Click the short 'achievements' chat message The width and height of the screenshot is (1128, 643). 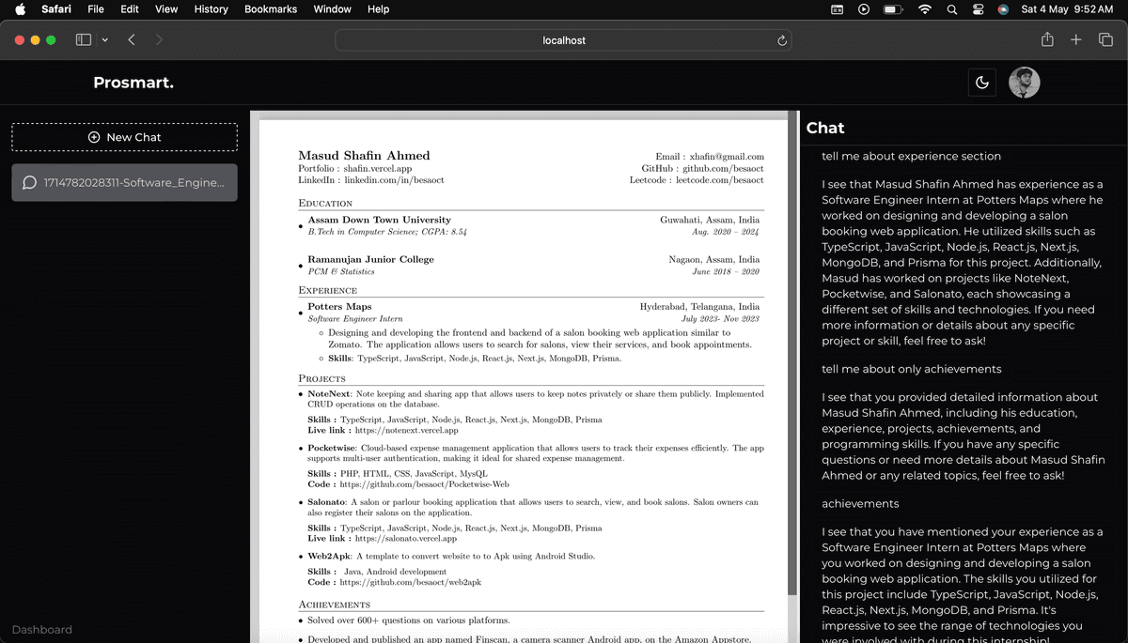tap(860, 503)
